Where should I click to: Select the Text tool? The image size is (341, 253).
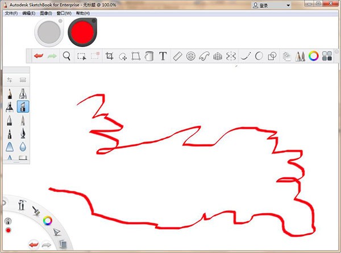[x=163, y=56]
